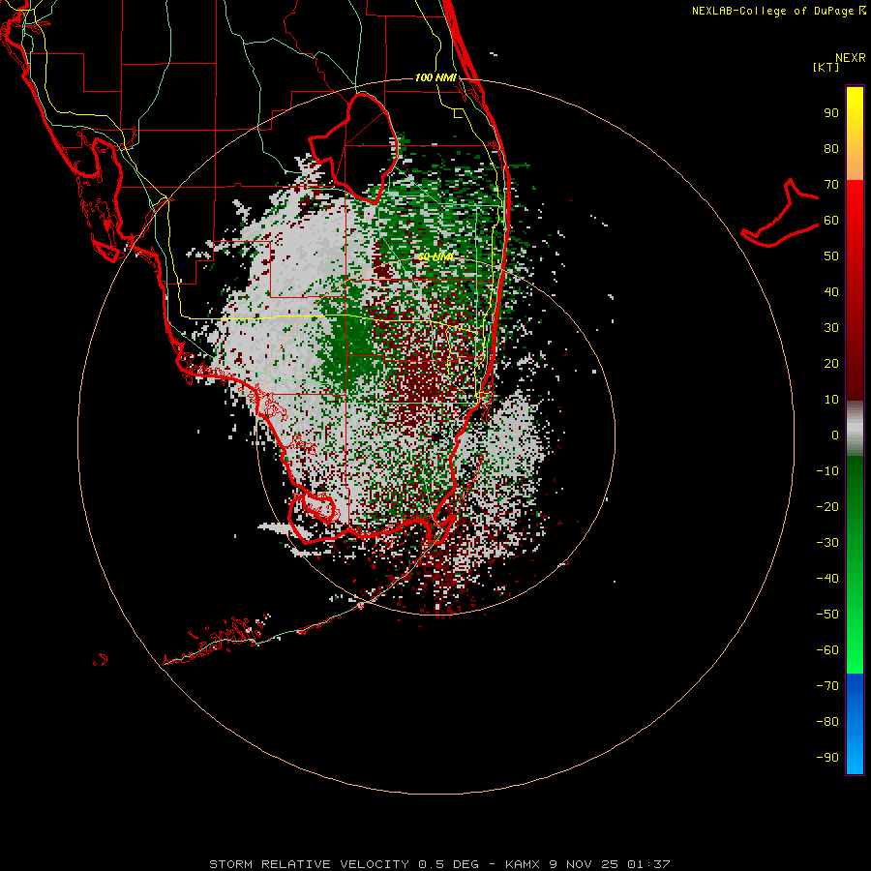
Task: Click the [KT] units label
Action: (x=826, y=67)
